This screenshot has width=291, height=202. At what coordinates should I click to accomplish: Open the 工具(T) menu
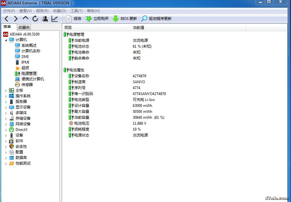pos(76,11)
